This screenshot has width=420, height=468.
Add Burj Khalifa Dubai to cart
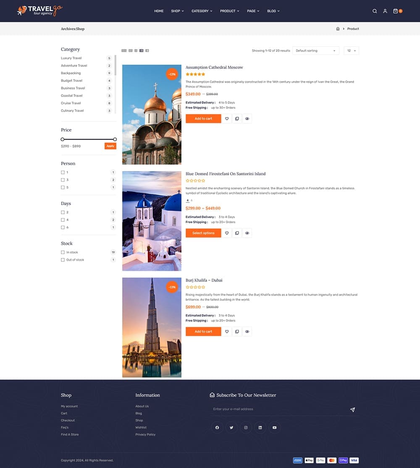click(203, 331)
